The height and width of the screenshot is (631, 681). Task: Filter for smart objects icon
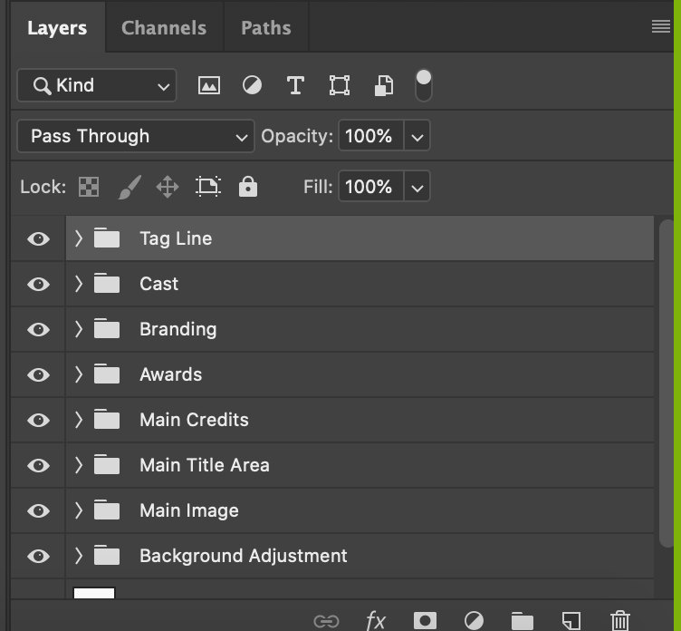(384, 85)
